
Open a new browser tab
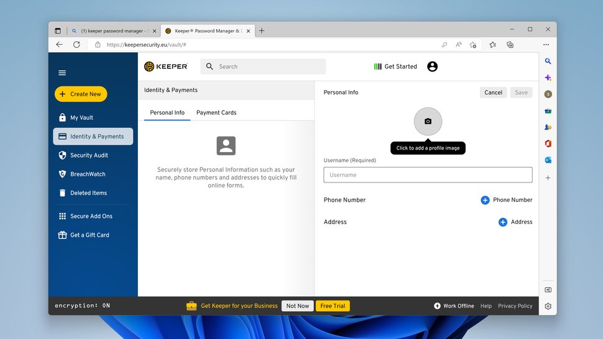tap(262, 30)
